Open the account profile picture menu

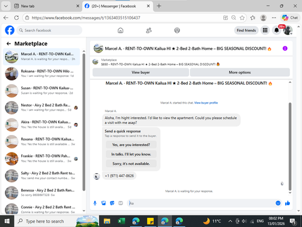[288, 30]
